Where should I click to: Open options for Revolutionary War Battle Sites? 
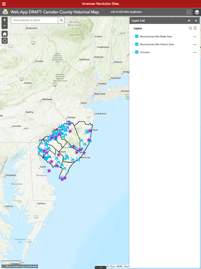point(195,37)
